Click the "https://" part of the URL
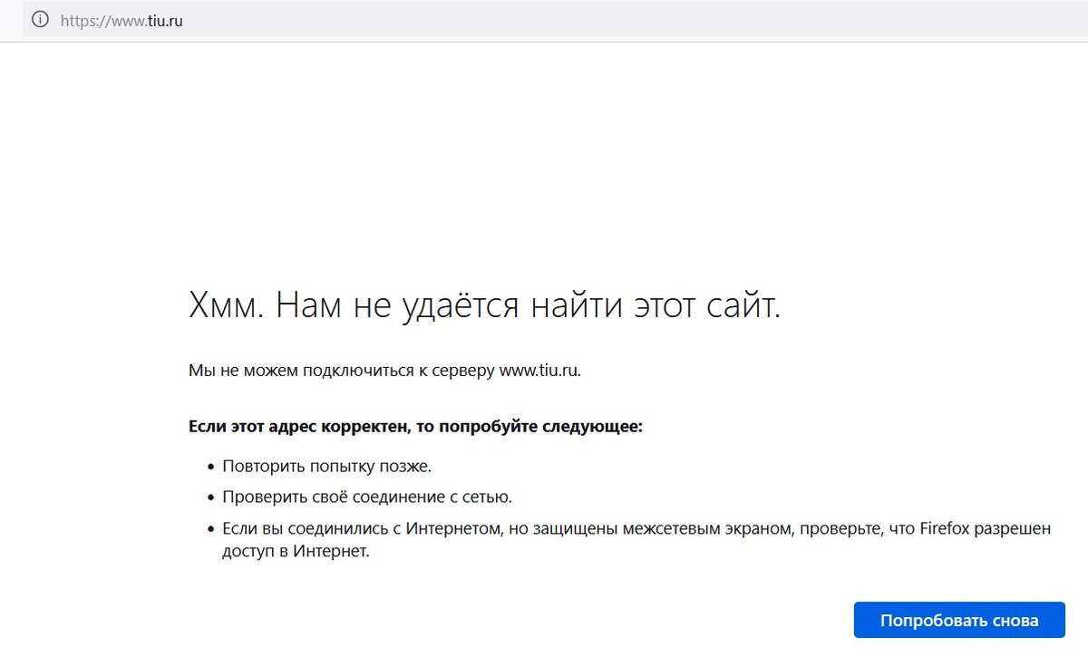This screenshot has width=1088, height=666. (86, 19)
